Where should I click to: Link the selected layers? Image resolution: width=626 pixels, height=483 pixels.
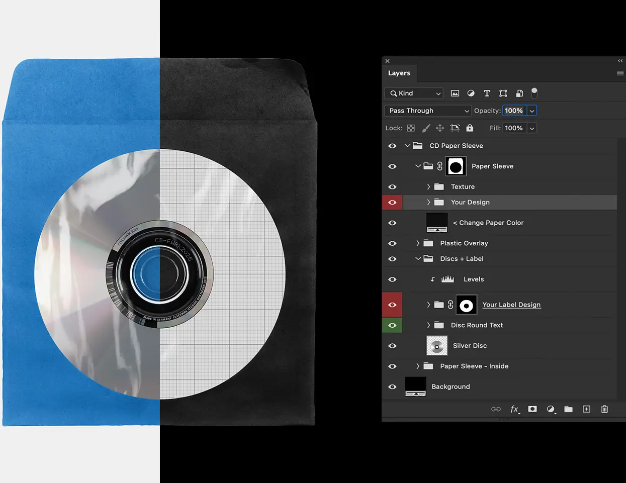[496, 409]
